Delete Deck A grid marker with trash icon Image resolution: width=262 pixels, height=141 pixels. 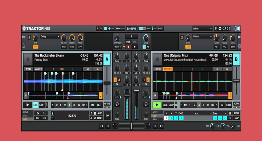pos(95,113)
